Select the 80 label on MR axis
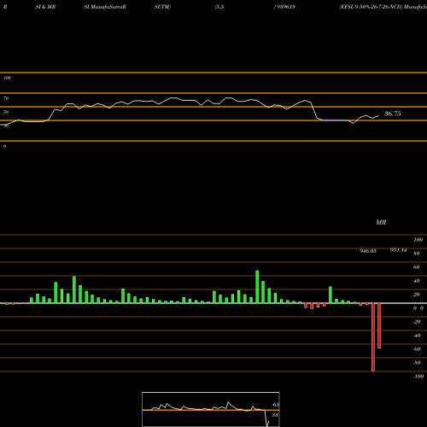 pyautogui.click(x=417, y=254)
